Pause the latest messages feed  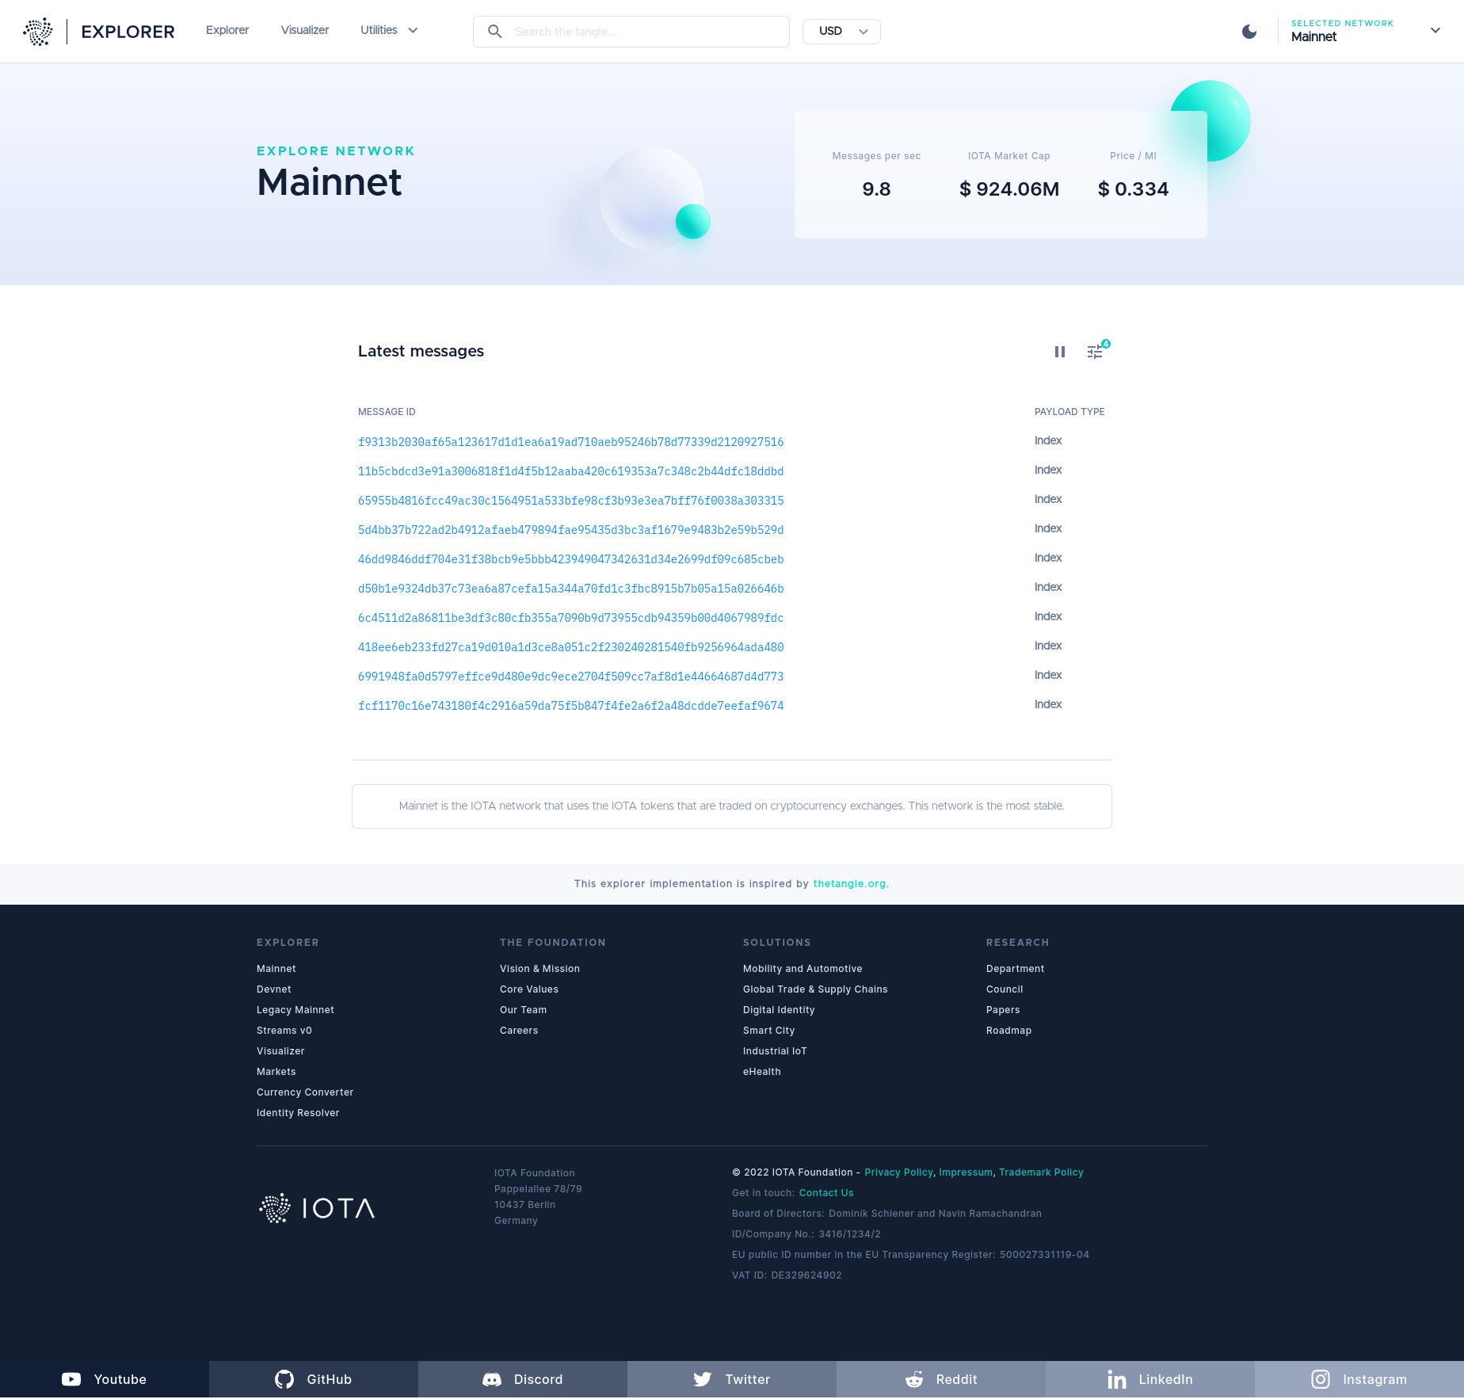[1060, 352]
